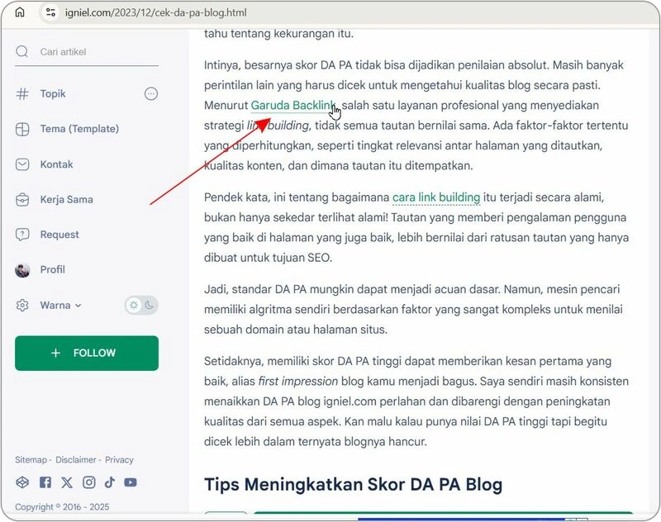Open the Privacy footer link
Screen dimensions: 661x522
[x=119, y=460]
